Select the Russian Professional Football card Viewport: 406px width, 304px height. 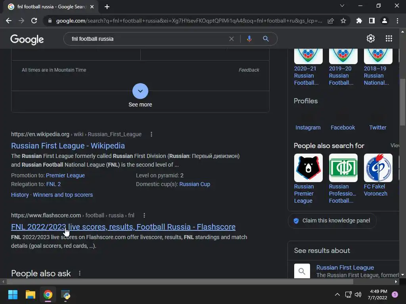pos(343,179)
